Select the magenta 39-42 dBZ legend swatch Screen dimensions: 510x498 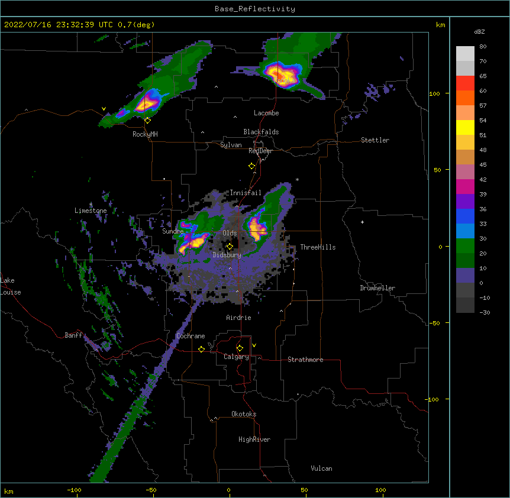[465, 186]
